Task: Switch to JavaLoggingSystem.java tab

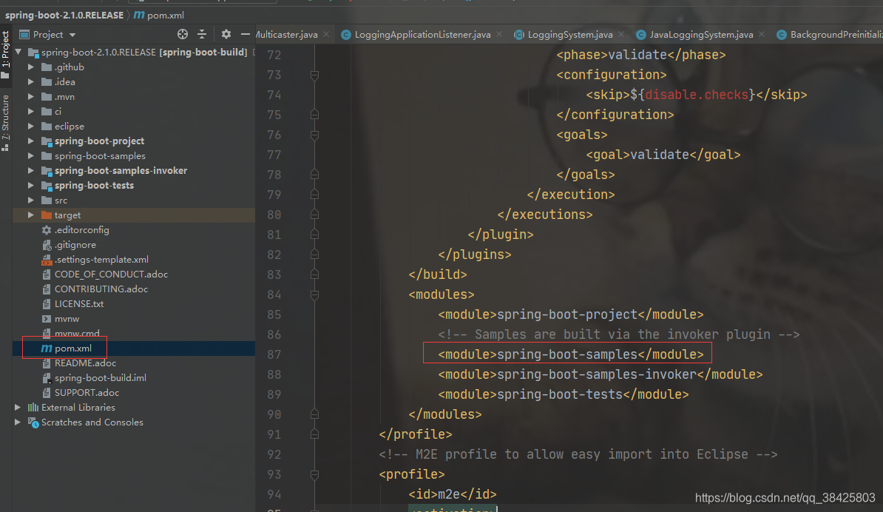Action: pyautogui.click(x=701, y=34)
